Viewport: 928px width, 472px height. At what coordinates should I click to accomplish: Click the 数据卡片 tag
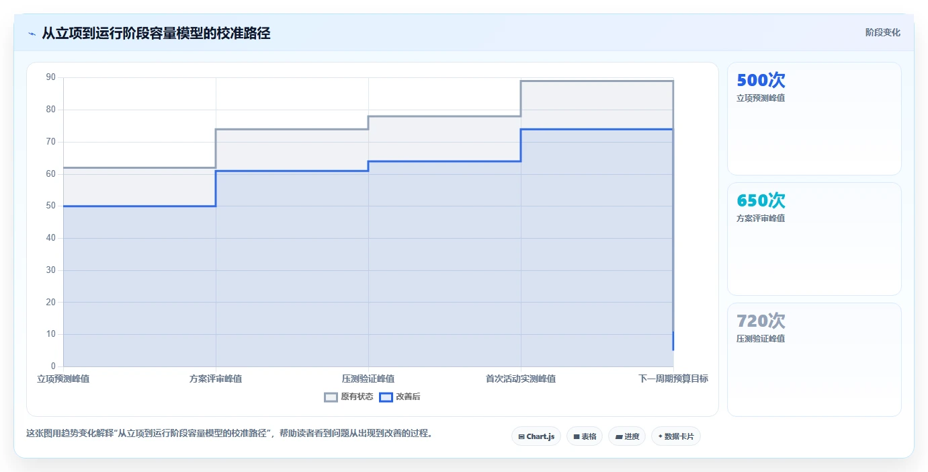tap(676, 436)
